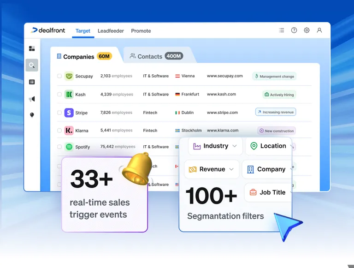Open settings via the gear icon
Screen dimensions: 354x268
tap(307, 30)
